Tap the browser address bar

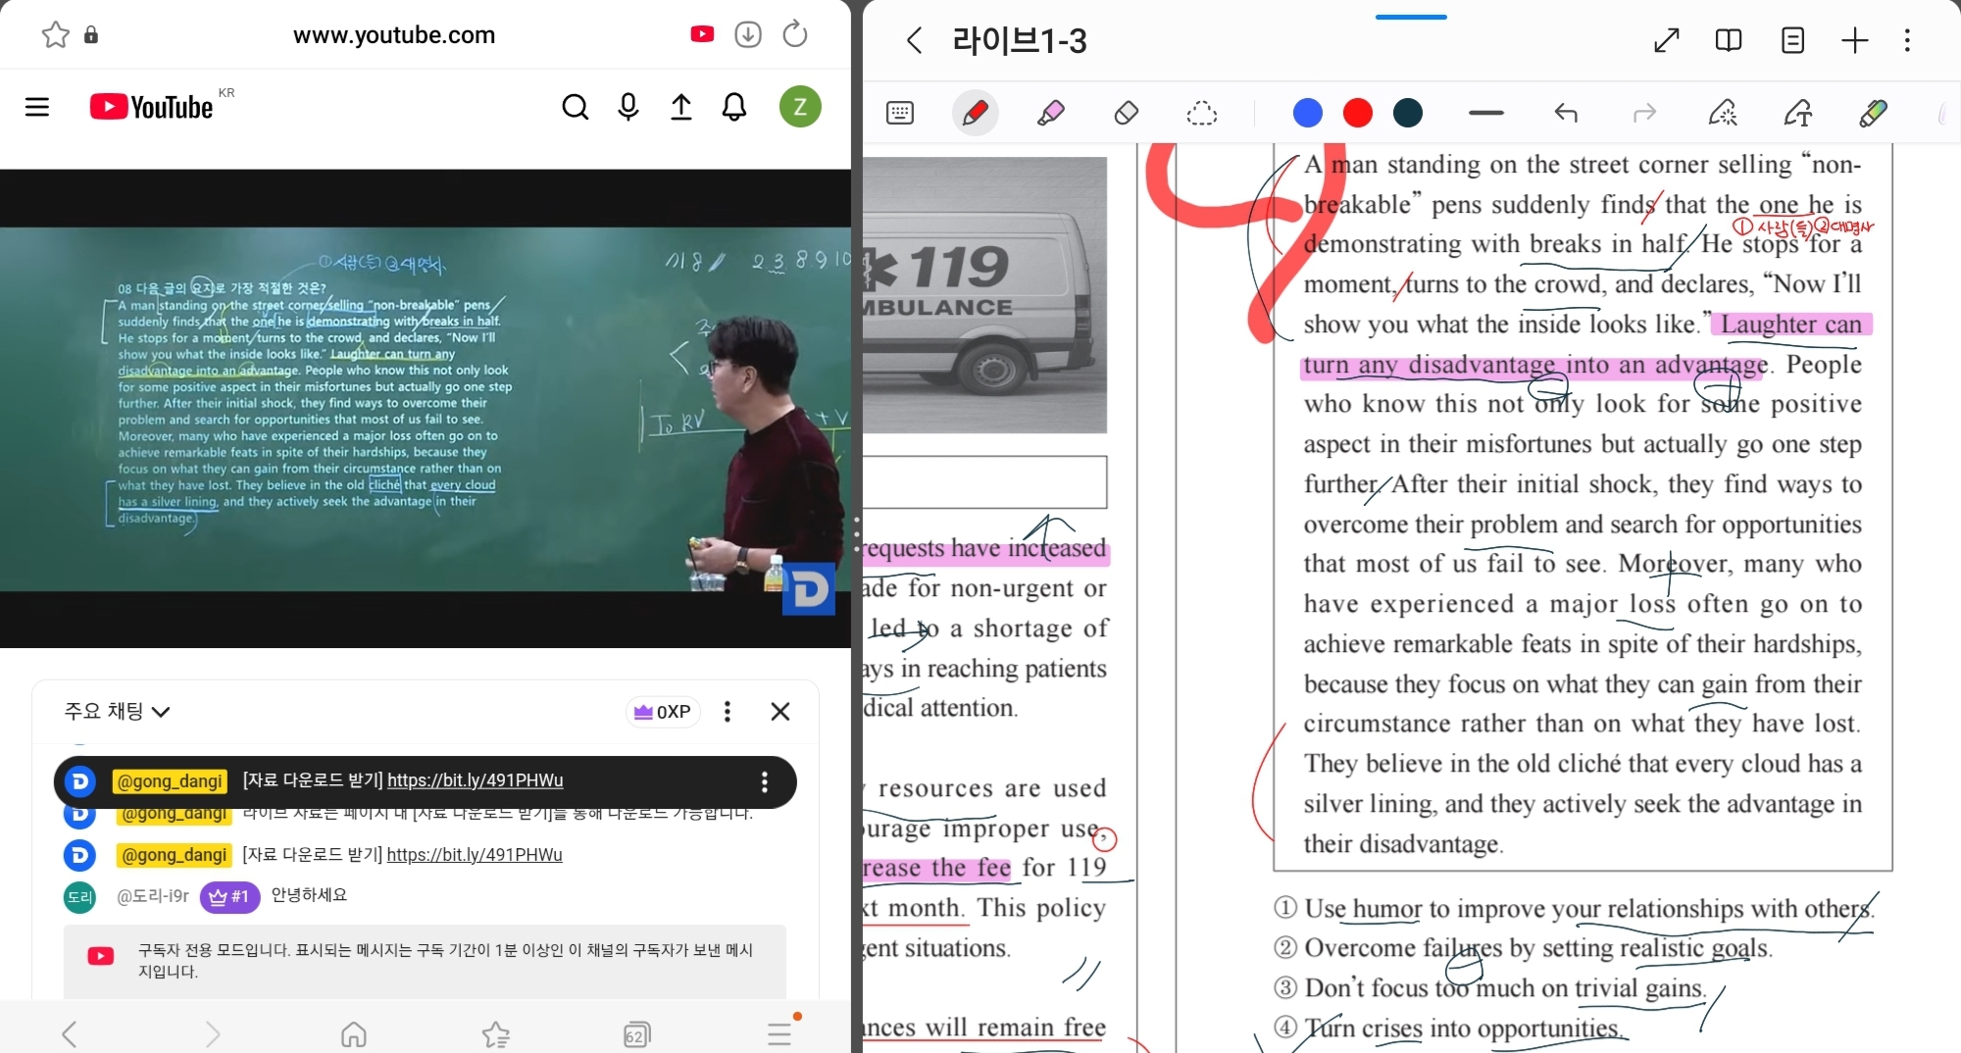coord(393,35)
